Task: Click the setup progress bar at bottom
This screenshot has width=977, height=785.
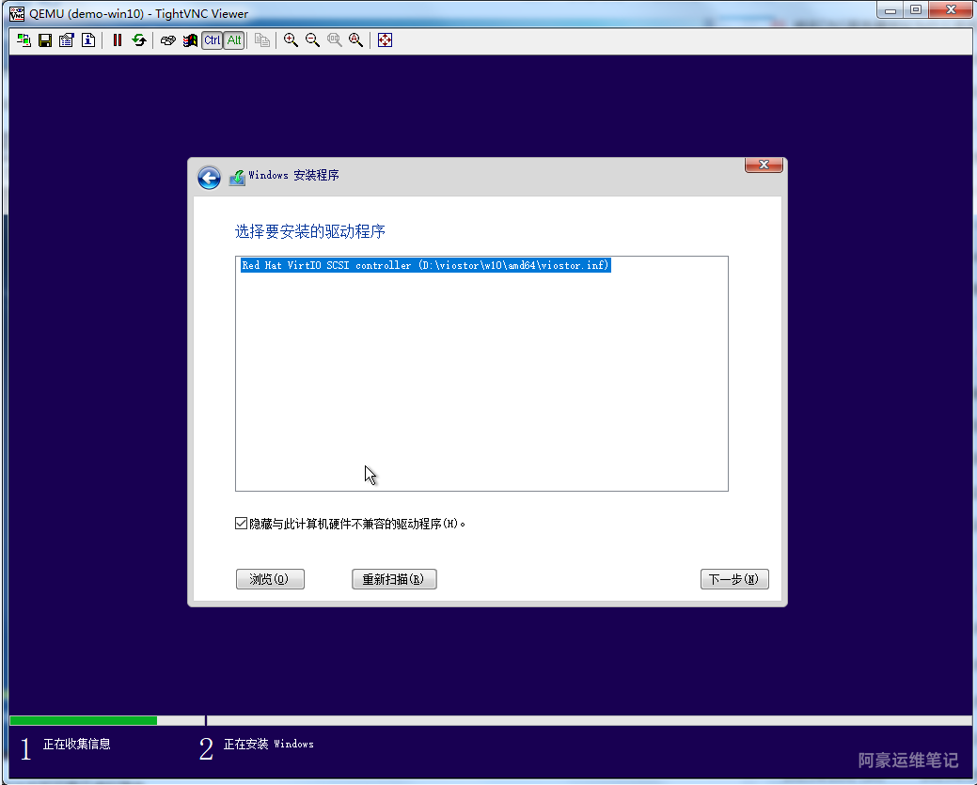Action: (490, 721)
